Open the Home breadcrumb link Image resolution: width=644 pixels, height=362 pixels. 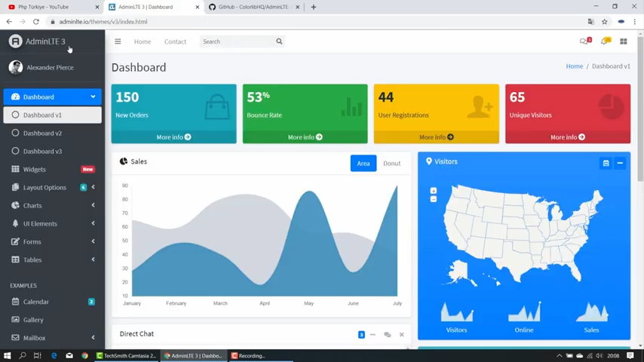tap(574, 66)
